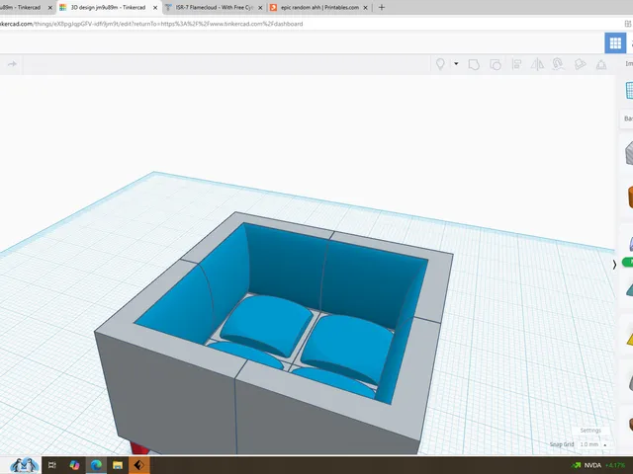The width and height of the screenshot is (633, 474).
Task: Click the Align tool icon
Action: 516,64
